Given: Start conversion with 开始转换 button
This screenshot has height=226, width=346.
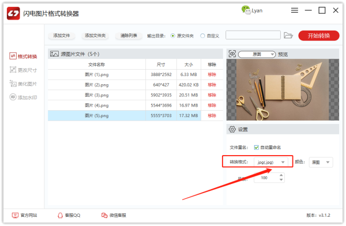Looking at the screenshot, I should [319, 36].
